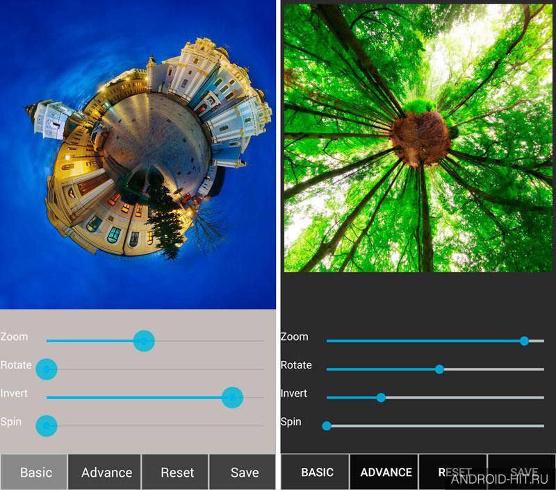Select the Basic tab in left screen
The width and height of the screenshot is (556, 490).
click(x=34, y=472)
